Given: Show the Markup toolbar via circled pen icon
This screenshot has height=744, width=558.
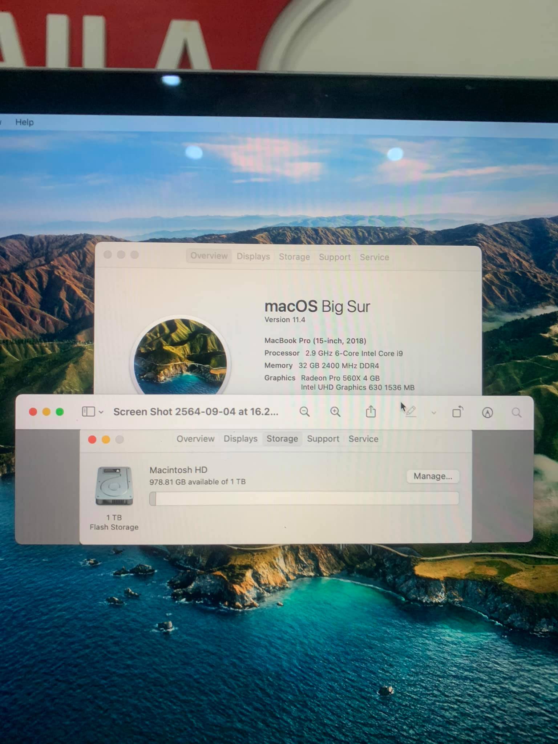Looking at the screenshot, I should 487,413.
